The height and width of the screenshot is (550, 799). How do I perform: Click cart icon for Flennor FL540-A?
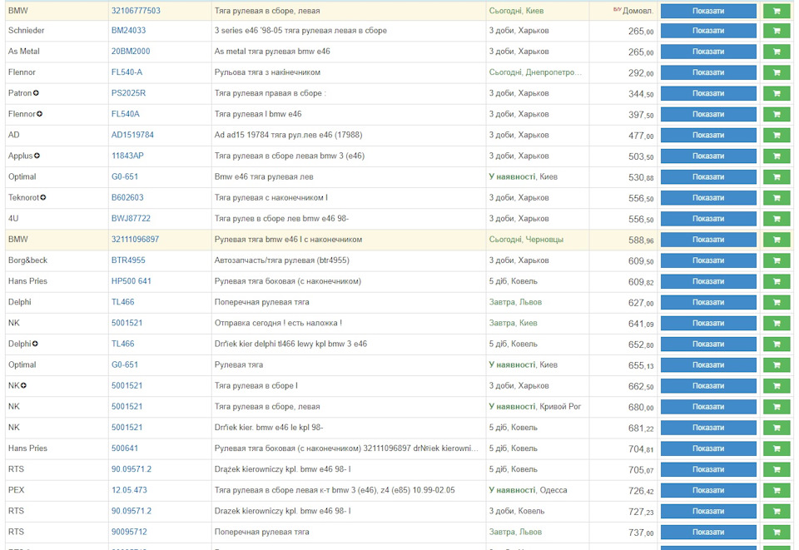(777, 72)
